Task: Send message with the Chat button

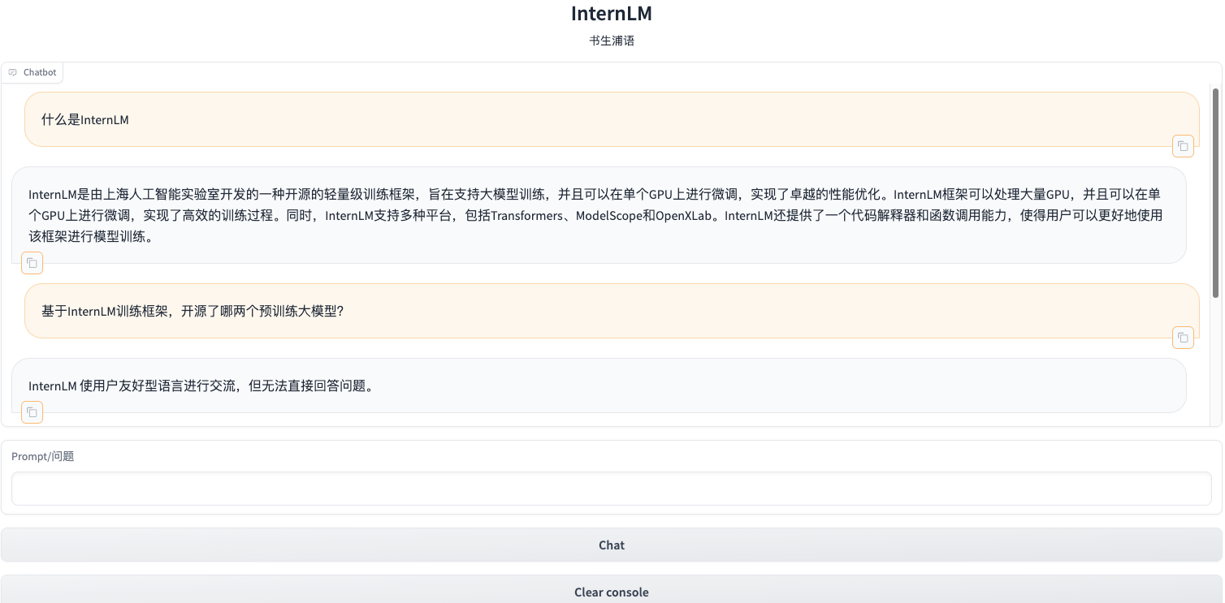Action: tap(612, 545)
